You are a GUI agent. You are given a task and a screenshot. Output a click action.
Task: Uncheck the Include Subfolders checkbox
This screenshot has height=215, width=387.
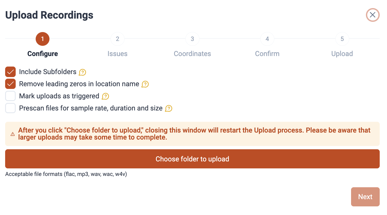coord(11,72)
